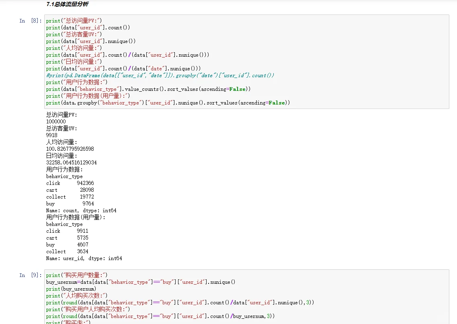
Task: Click the value_counts().sort_values code line
Action: coord(148,89)
